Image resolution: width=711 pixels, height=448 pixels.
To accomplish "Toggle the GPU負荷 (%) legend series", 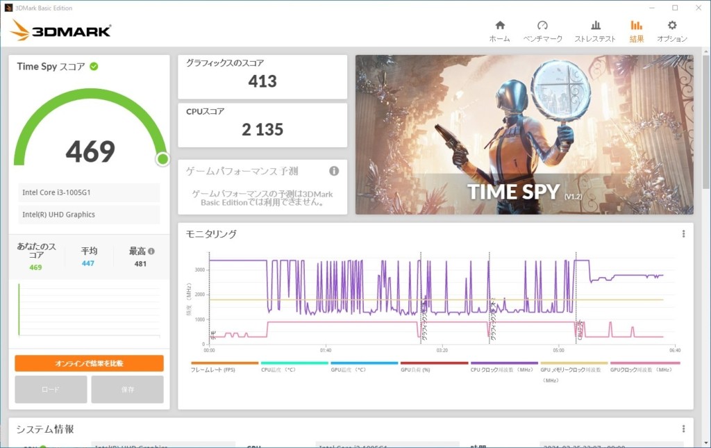I will pos(434,367).
